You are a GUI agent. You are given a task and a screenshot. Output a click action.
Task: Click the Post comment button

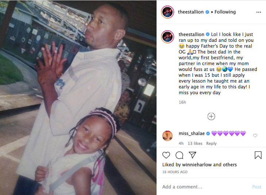click(x=257, y=187)
